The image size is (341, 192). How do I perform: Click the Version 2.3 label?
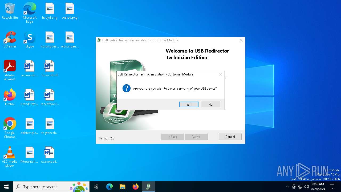107,138
